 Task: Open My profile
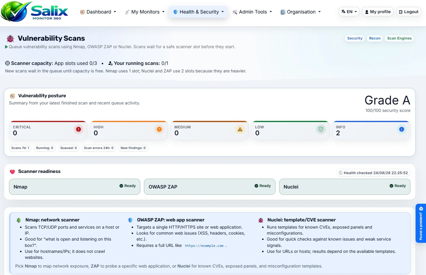click(378, 12)
